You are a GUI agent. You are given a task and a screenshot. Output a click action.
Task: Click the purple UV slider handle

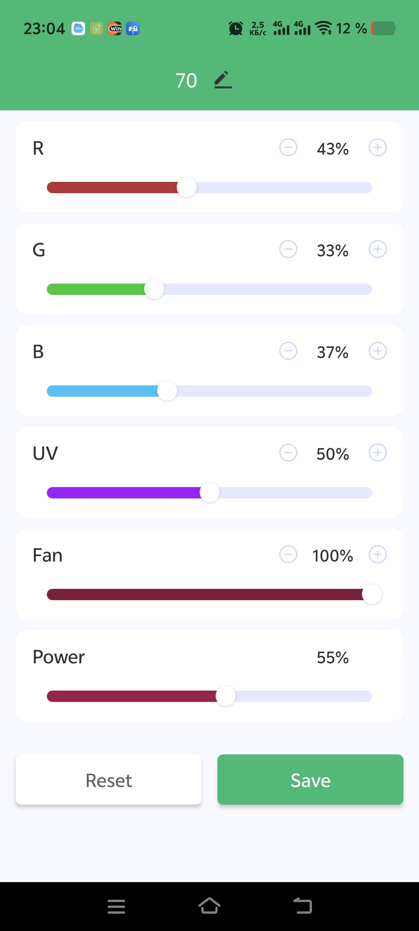(210, 493)
